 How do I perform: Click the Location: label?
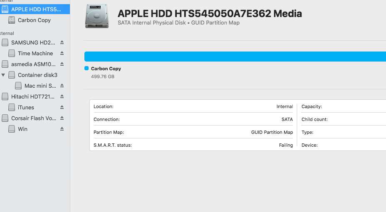coord(104,106)
